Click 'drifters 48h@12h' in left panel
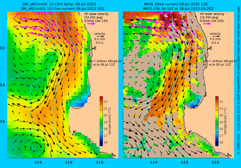241x168 pixels. pyautogui.click(x=109, y=61)
